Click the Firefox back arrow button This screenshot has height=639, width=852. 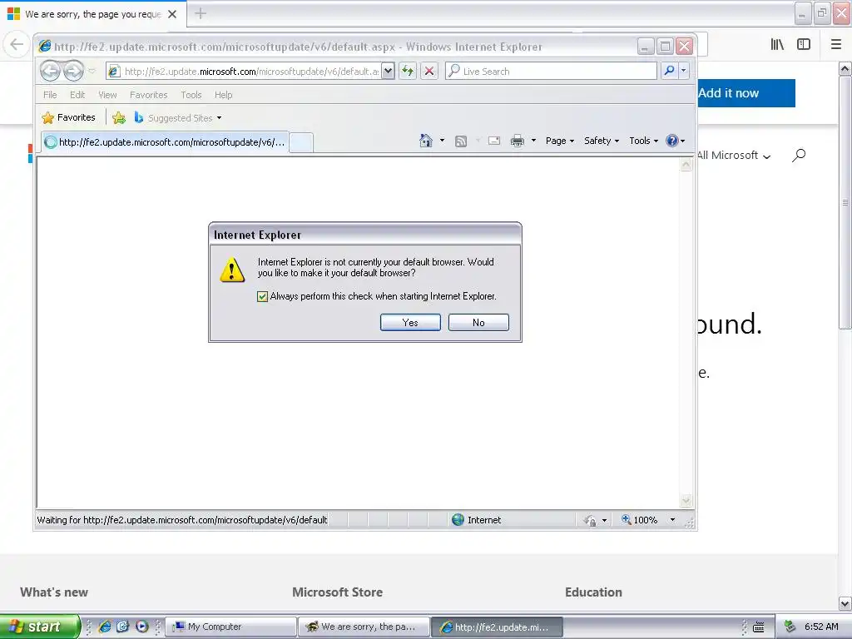click(x=17, y=45)
